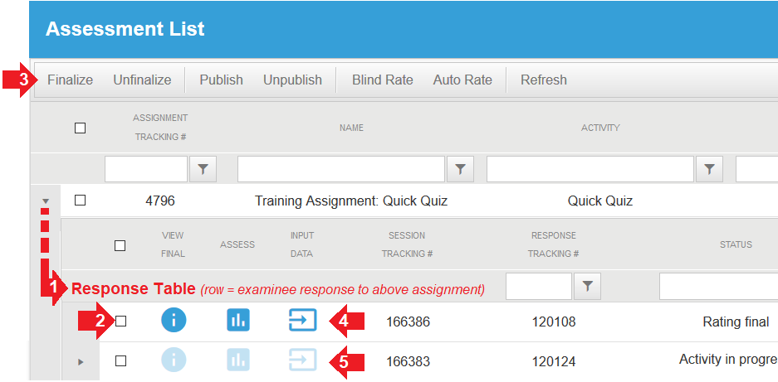Click filter icon beside Response Tracking field
This screenshot has width=778, height=382.
coord(588,286)
